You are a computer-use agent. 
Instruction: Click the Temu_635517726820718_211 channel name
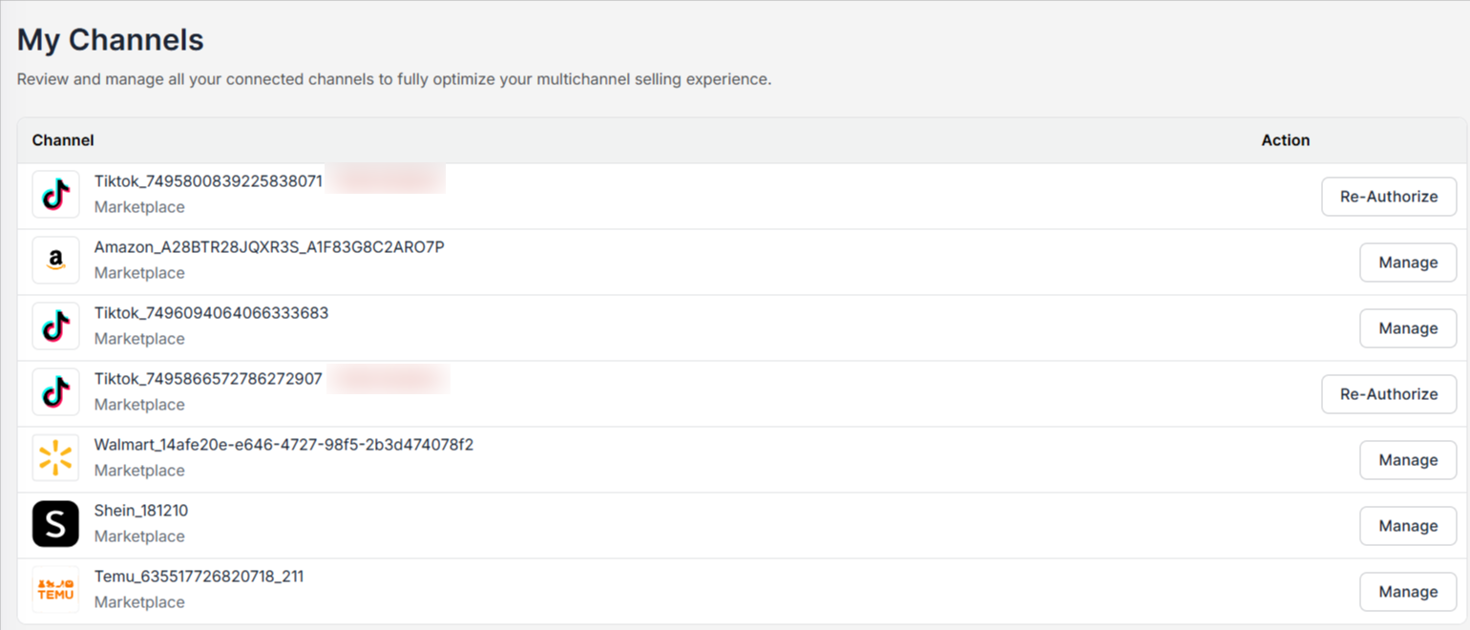tap(199, 577)
